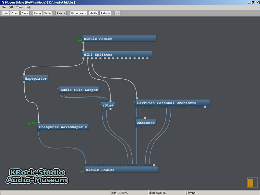260x195 pixels.
Task: Save the layout with Save button
Action: pyautogui.click(x=25, y=13)
